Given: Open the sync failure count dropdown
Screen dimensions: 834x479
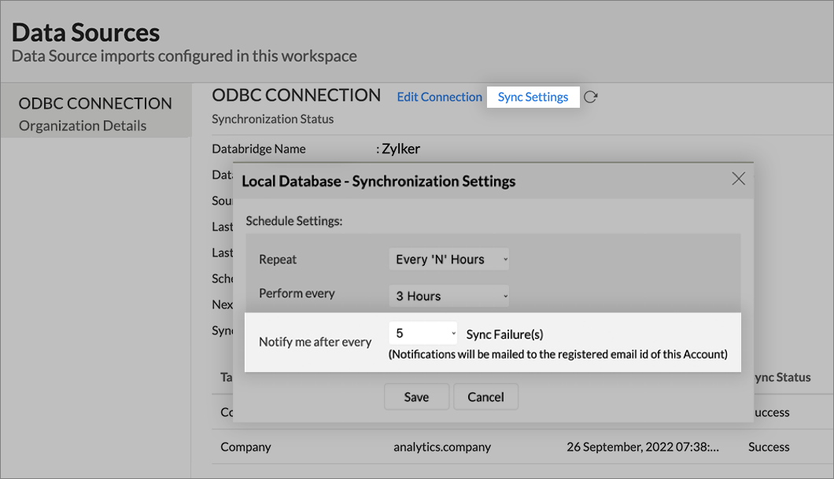Looking at the screenshot, I should [423, 333].
